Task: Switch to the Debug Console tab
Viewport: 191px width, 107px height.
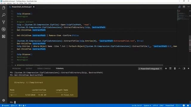Action: pos(44,69)
